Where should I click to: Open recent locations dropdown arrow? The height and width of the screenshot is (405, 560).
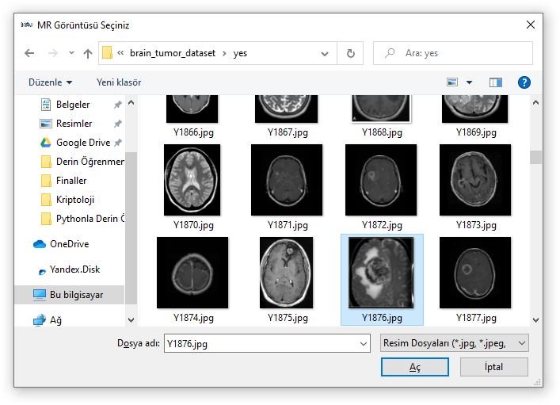click(71, 53)
